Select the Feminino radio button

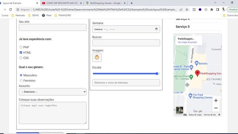pos(21,80)
